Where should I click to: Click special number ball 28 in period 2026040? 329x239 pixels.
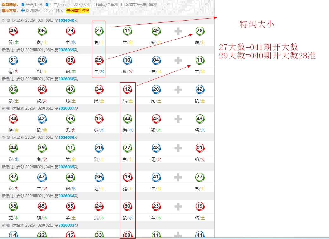coord(200,31)
